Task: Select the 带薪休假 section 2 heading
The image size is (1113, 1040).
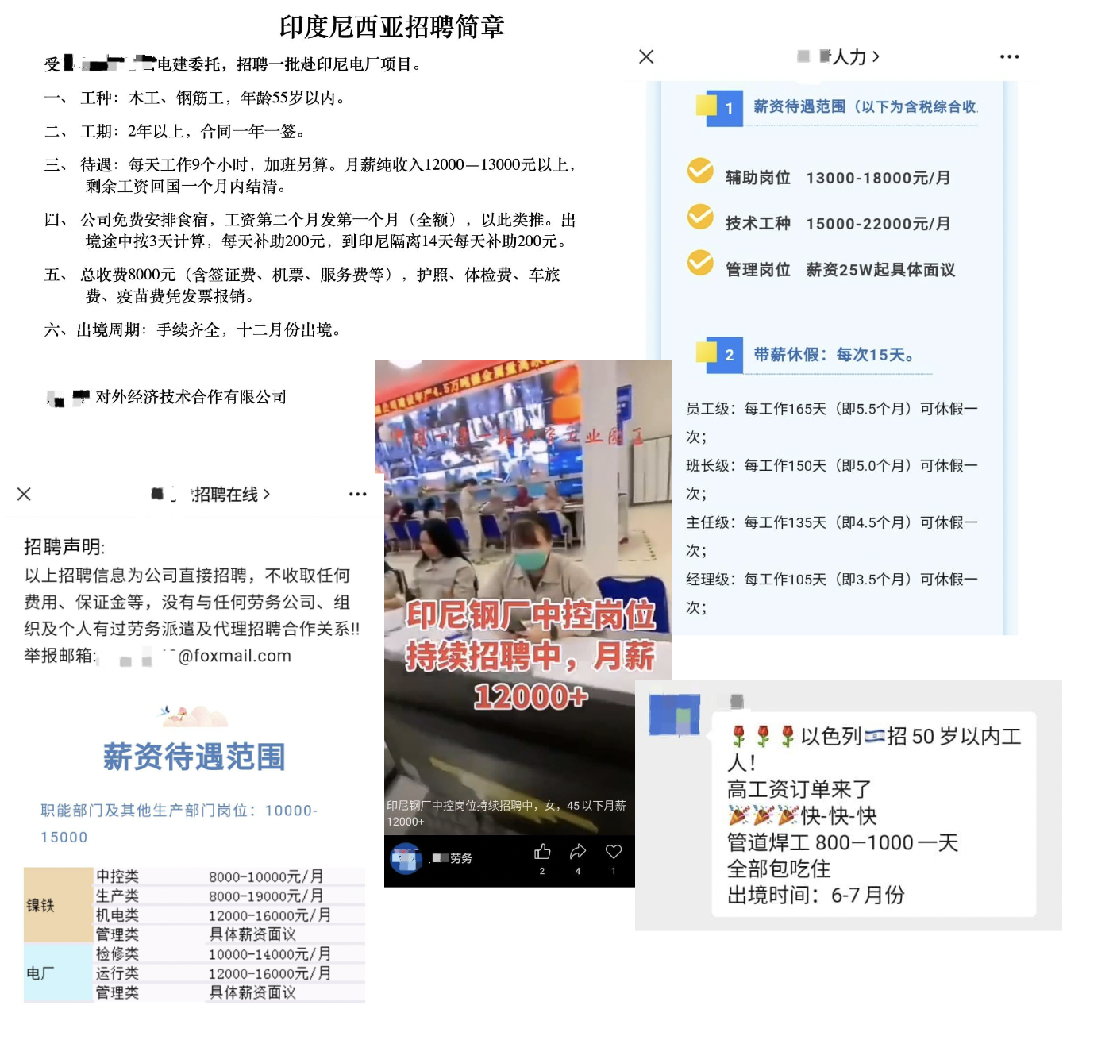Action: tap(834, 355)
